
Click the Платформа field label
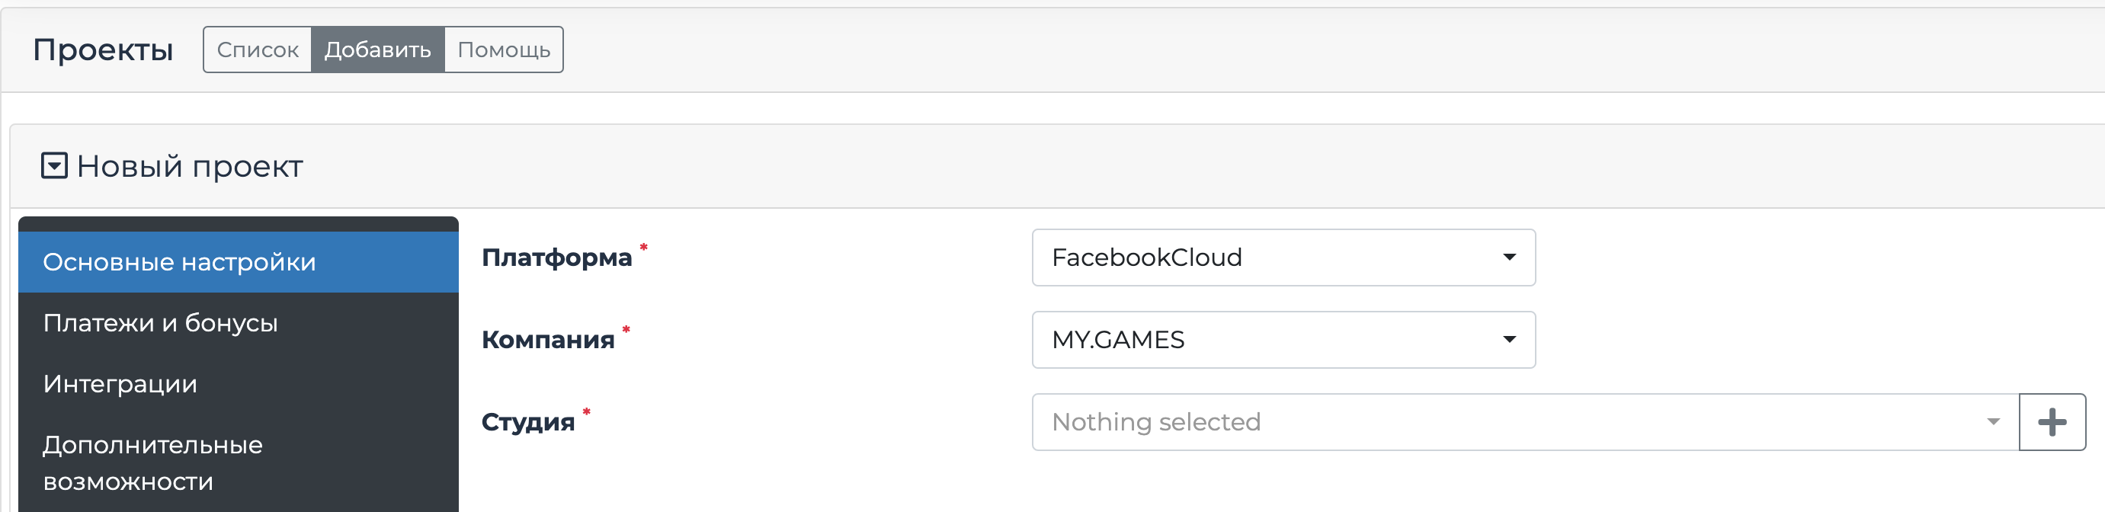(x=558, y=258)
